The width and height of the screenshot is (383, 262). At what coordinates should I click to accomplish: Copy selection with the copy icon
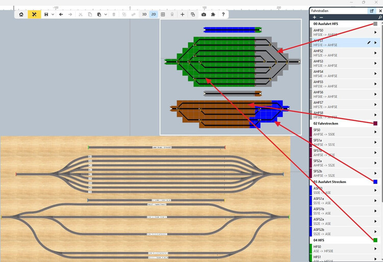[90, 14]
